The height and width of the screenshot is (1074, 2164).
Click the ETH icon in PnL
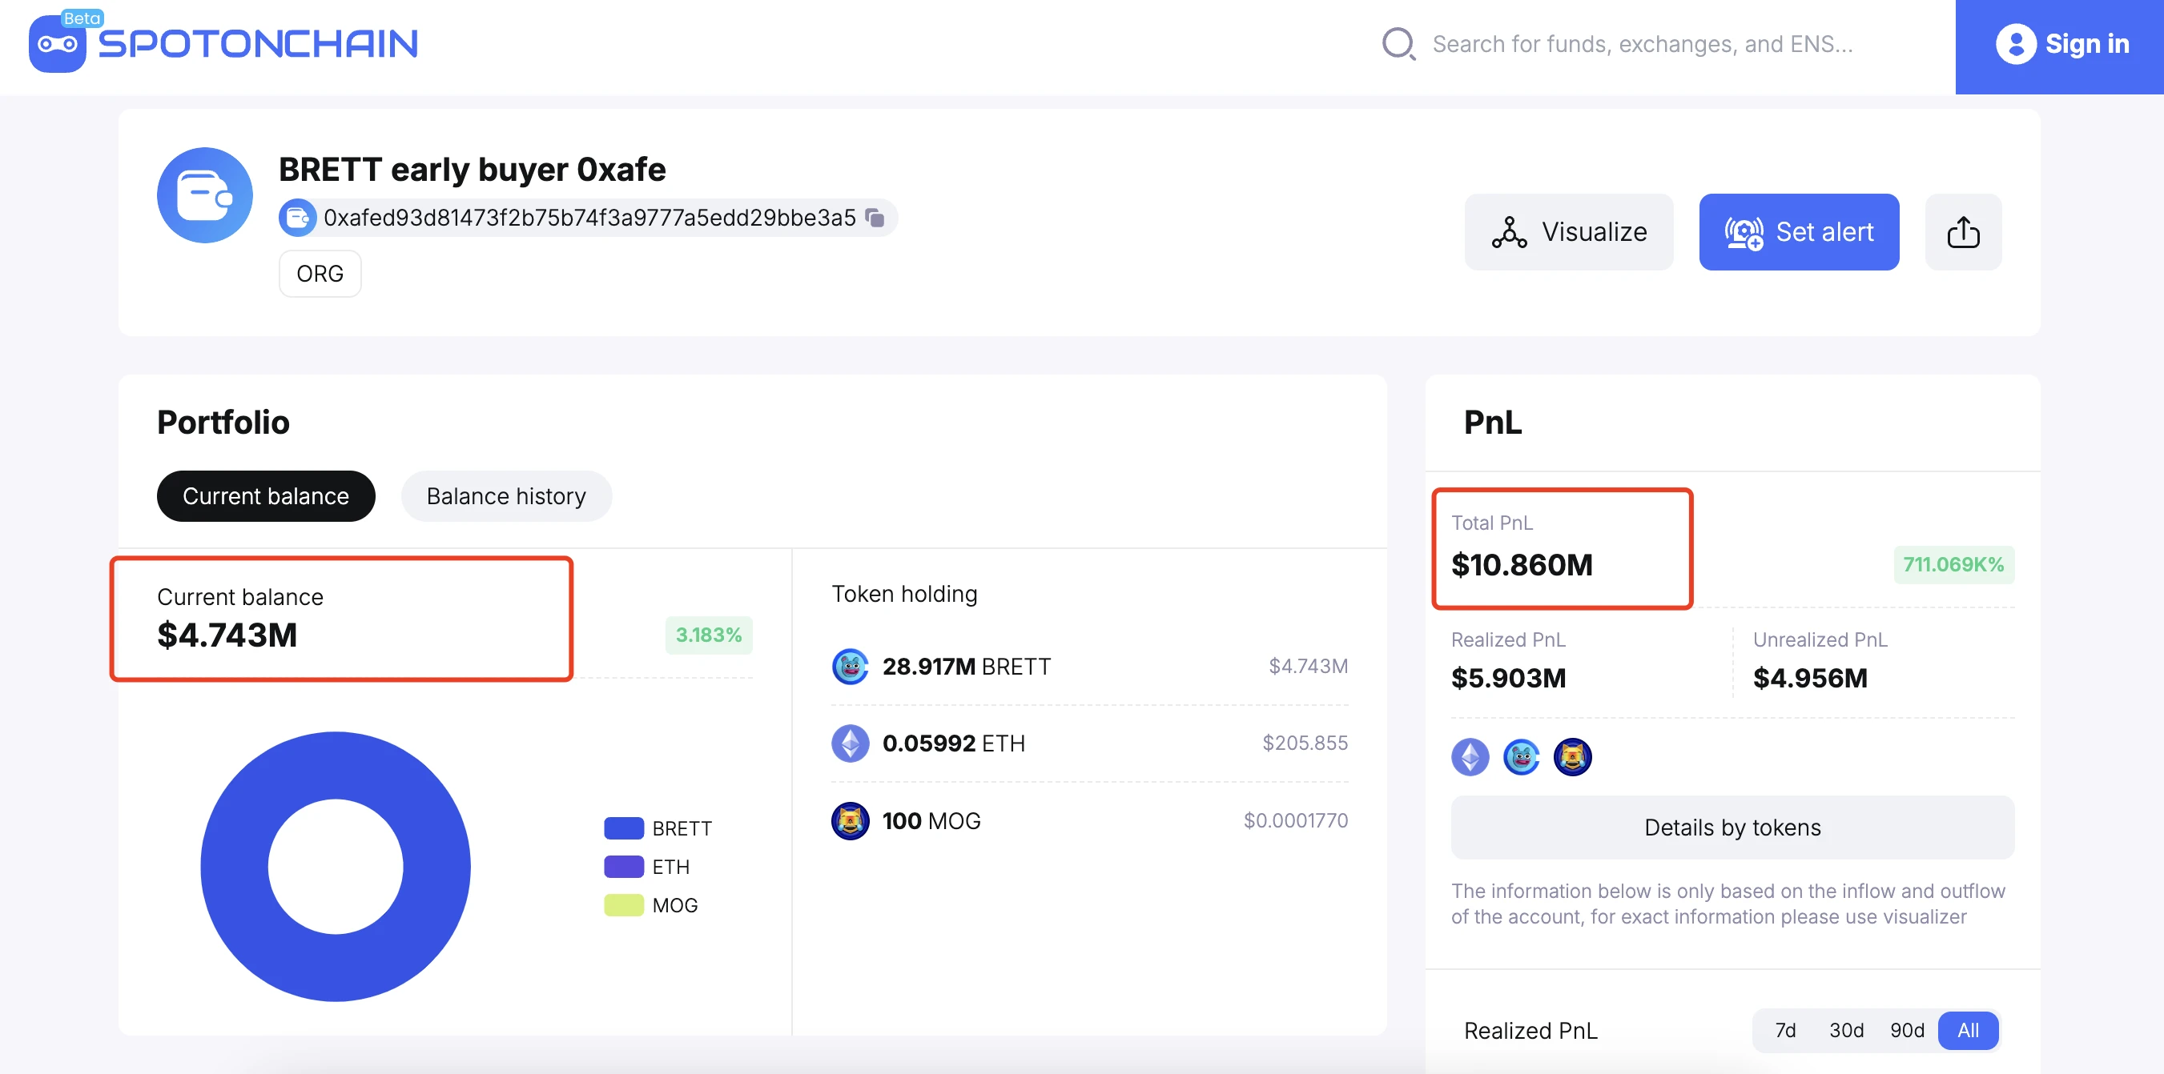click(x=1470, y=757)
